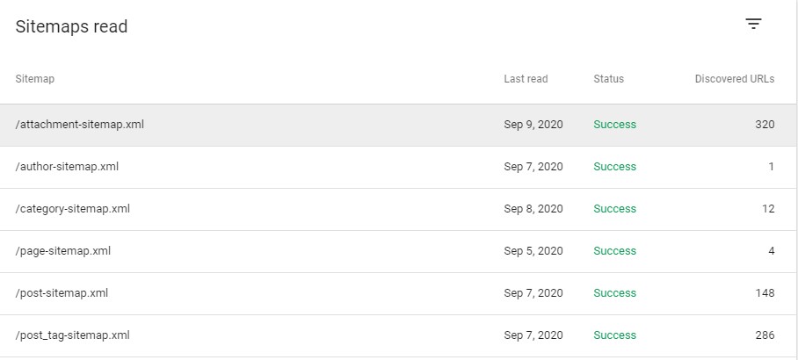
Task: Click Success status for attachment sitemap
Action: click(x=614, y=125)
